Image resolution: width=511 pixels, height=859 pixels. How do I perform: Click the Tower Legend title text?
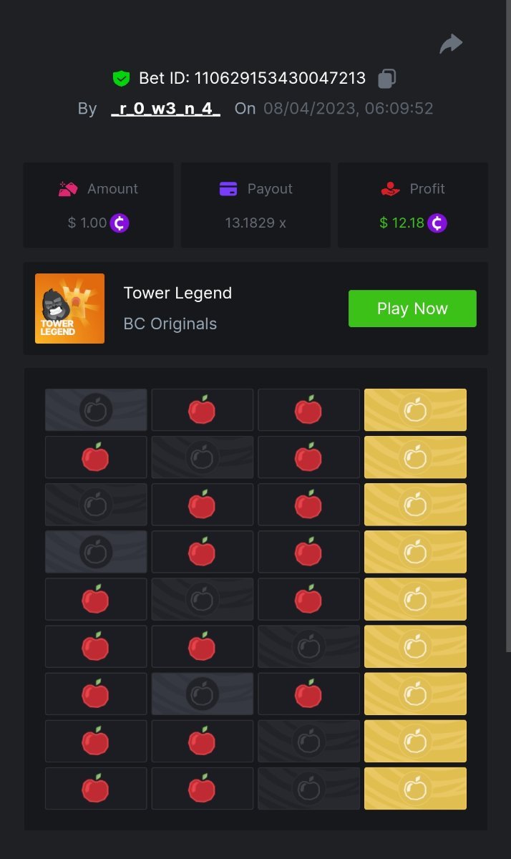point(177,293)
